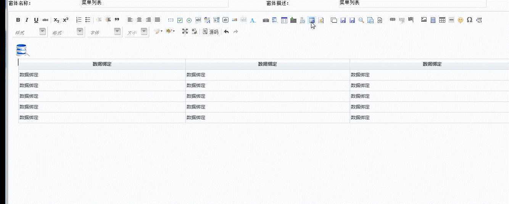
Task: Open the background color picker dropdown
Action: tap(171, 31)
